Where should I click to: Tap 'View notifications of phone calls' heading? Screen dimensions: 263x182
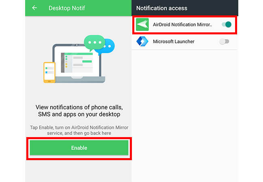coord(79,110)
